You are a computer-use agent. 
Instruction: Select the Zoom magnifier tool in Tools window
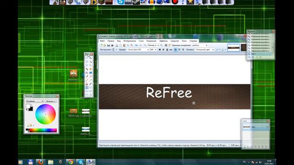(x=90, y=65)
